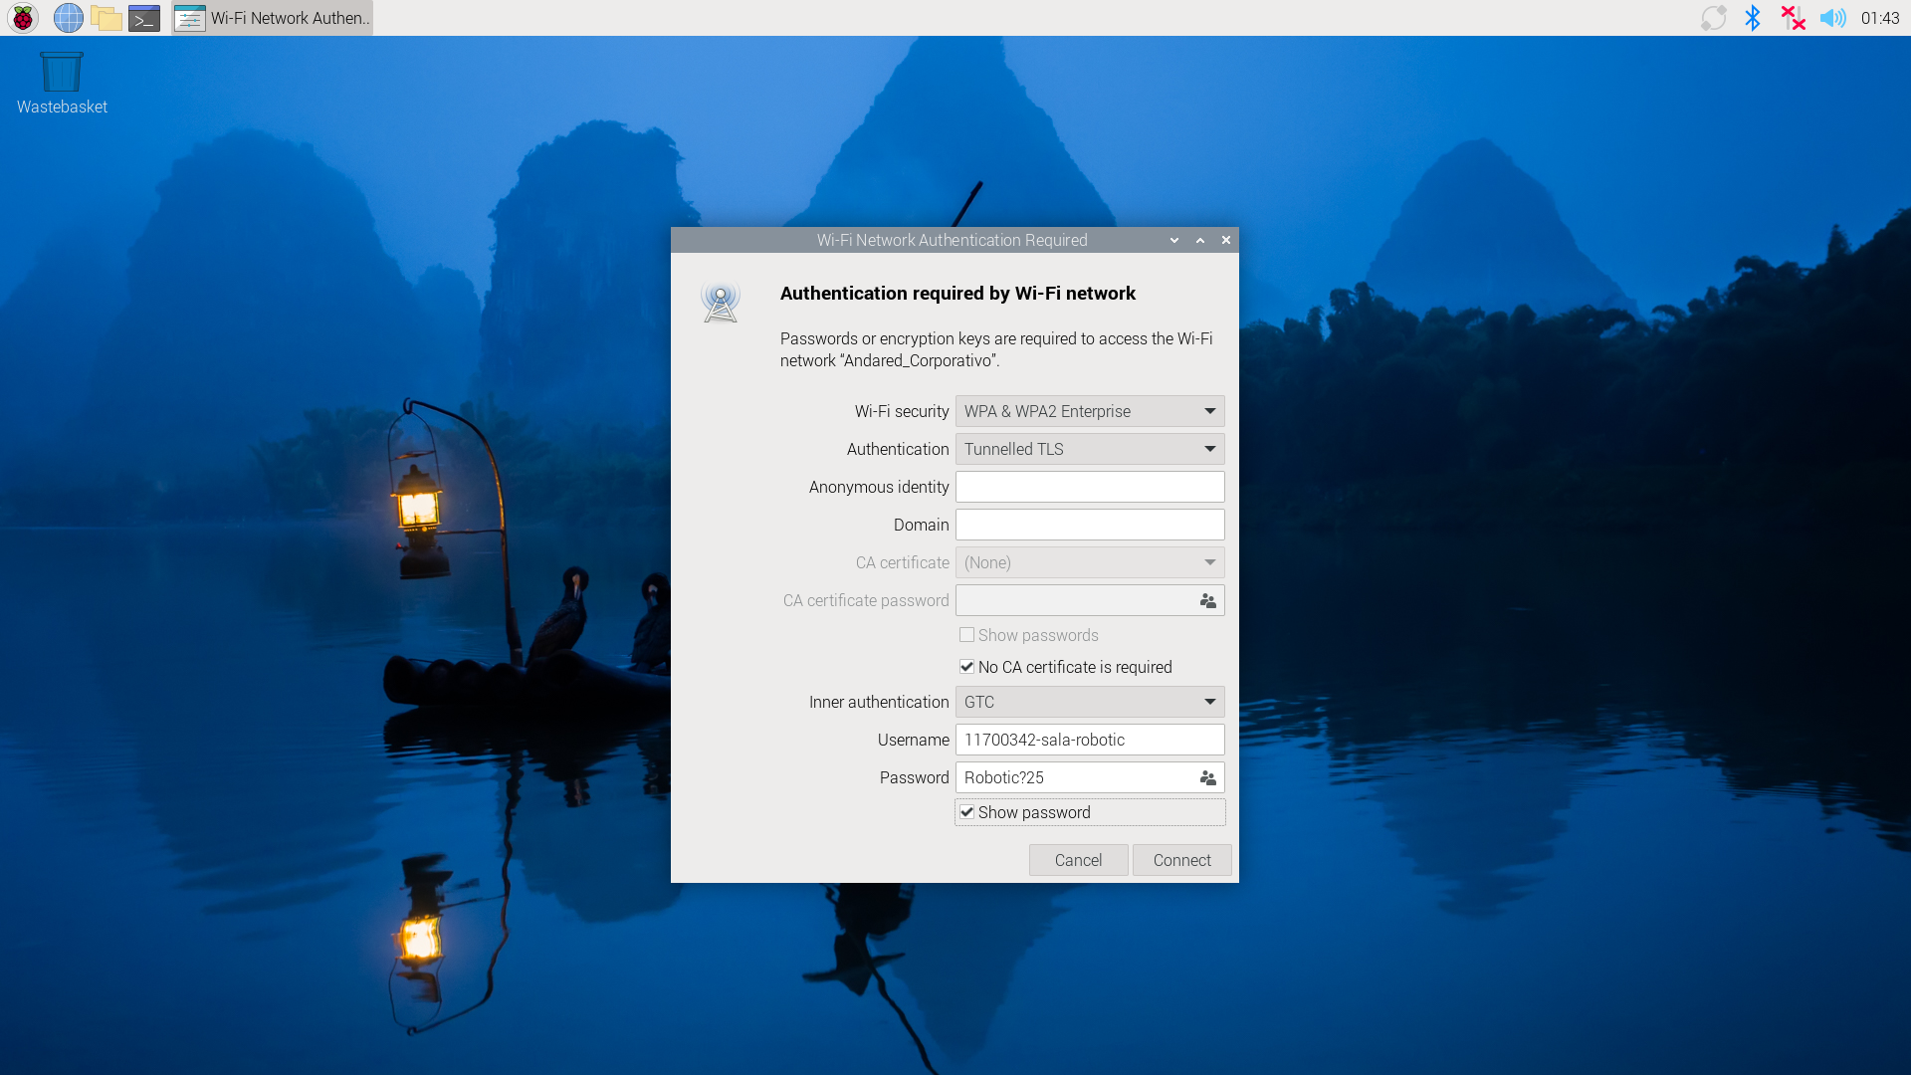Click the Bluetooth tray icon
Viewport: 1911px width, 1075px height.
[x=1753, y=18]
